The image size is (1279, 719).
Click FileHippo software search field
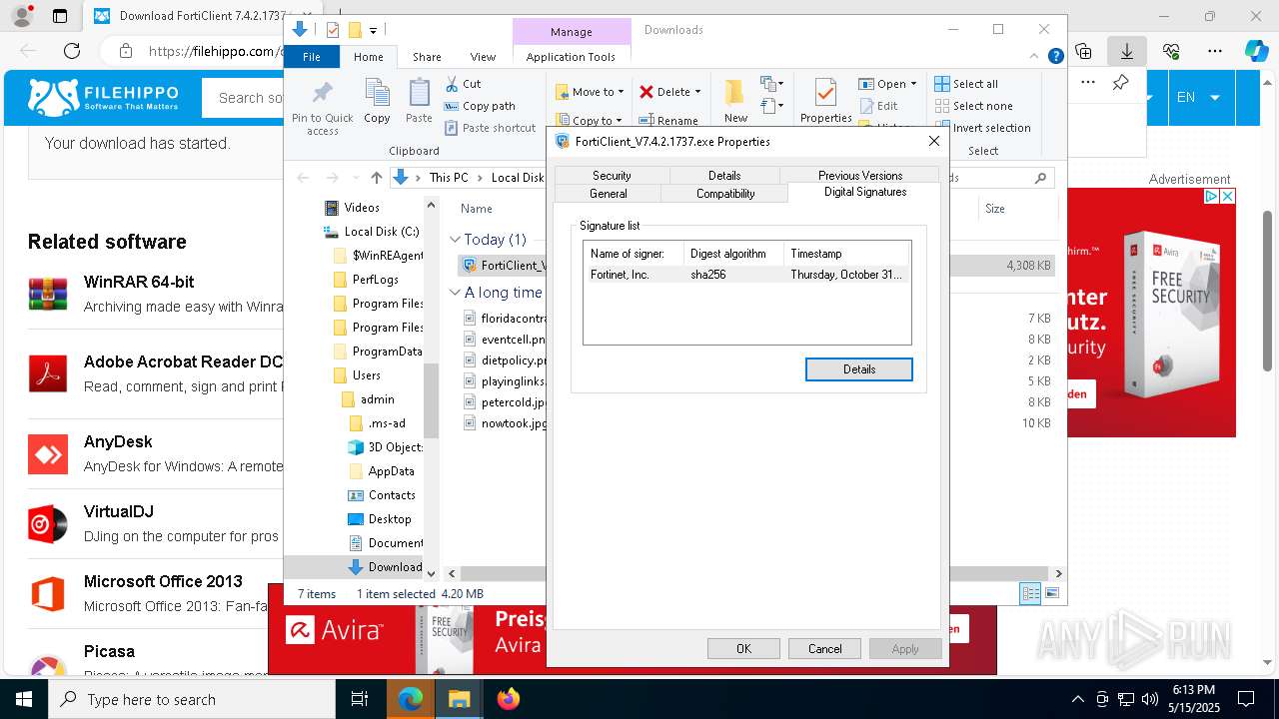click(244, 98)
